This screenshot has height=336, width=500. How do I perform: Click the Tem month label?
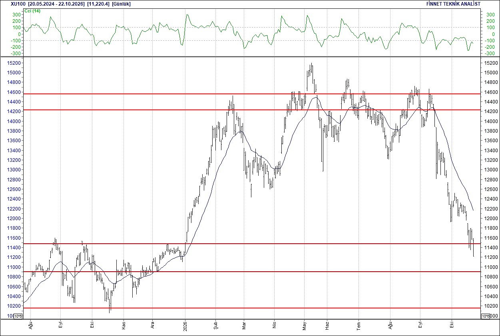click(359, 326)
